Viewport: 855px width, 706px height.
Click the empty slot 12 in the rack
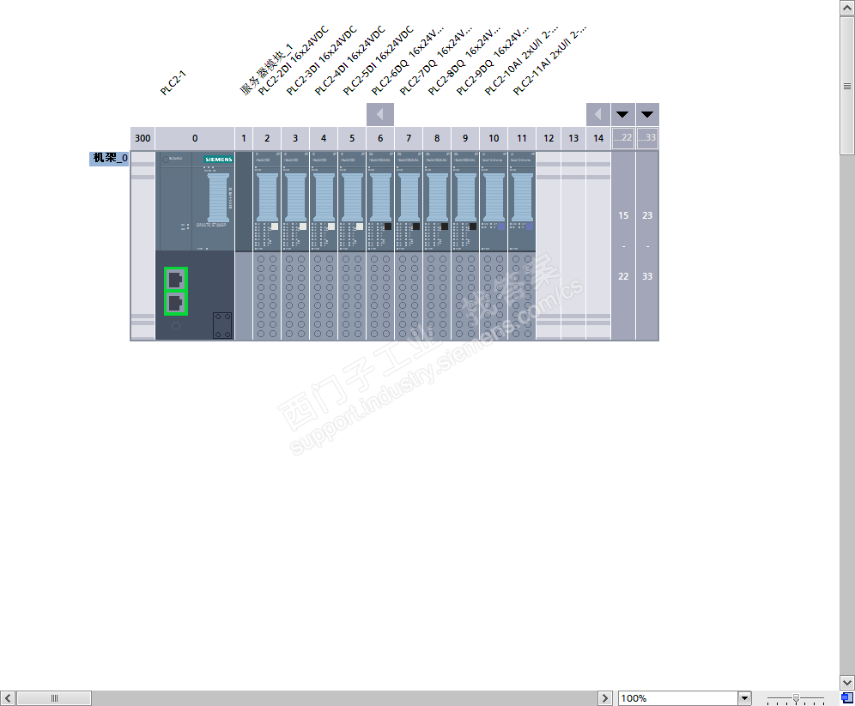coord(549,245)
